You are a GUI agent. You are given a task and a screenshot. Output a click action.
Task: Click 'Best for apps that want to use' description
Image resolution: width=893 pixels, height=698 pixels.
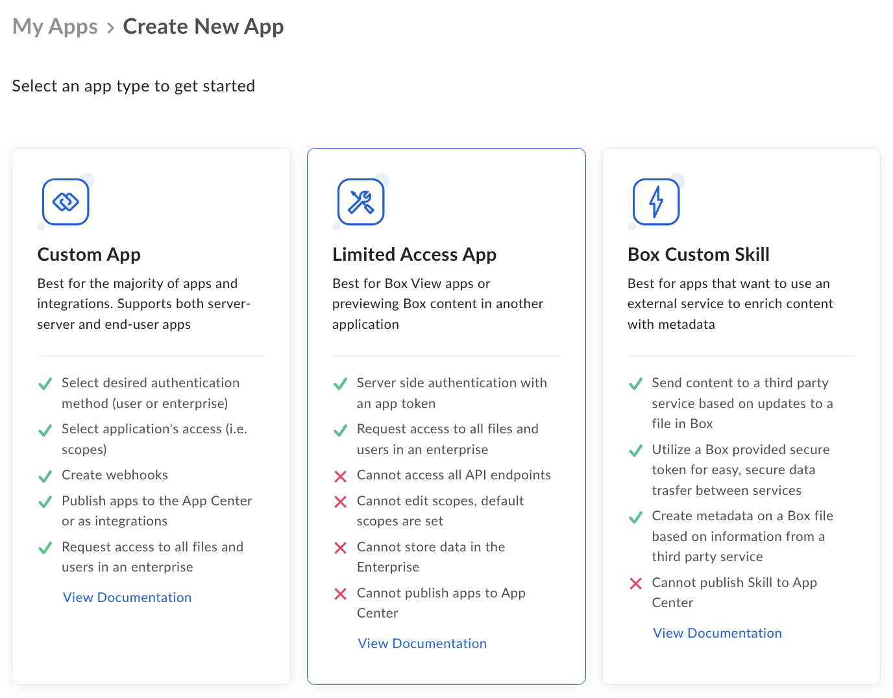[730, 304]
